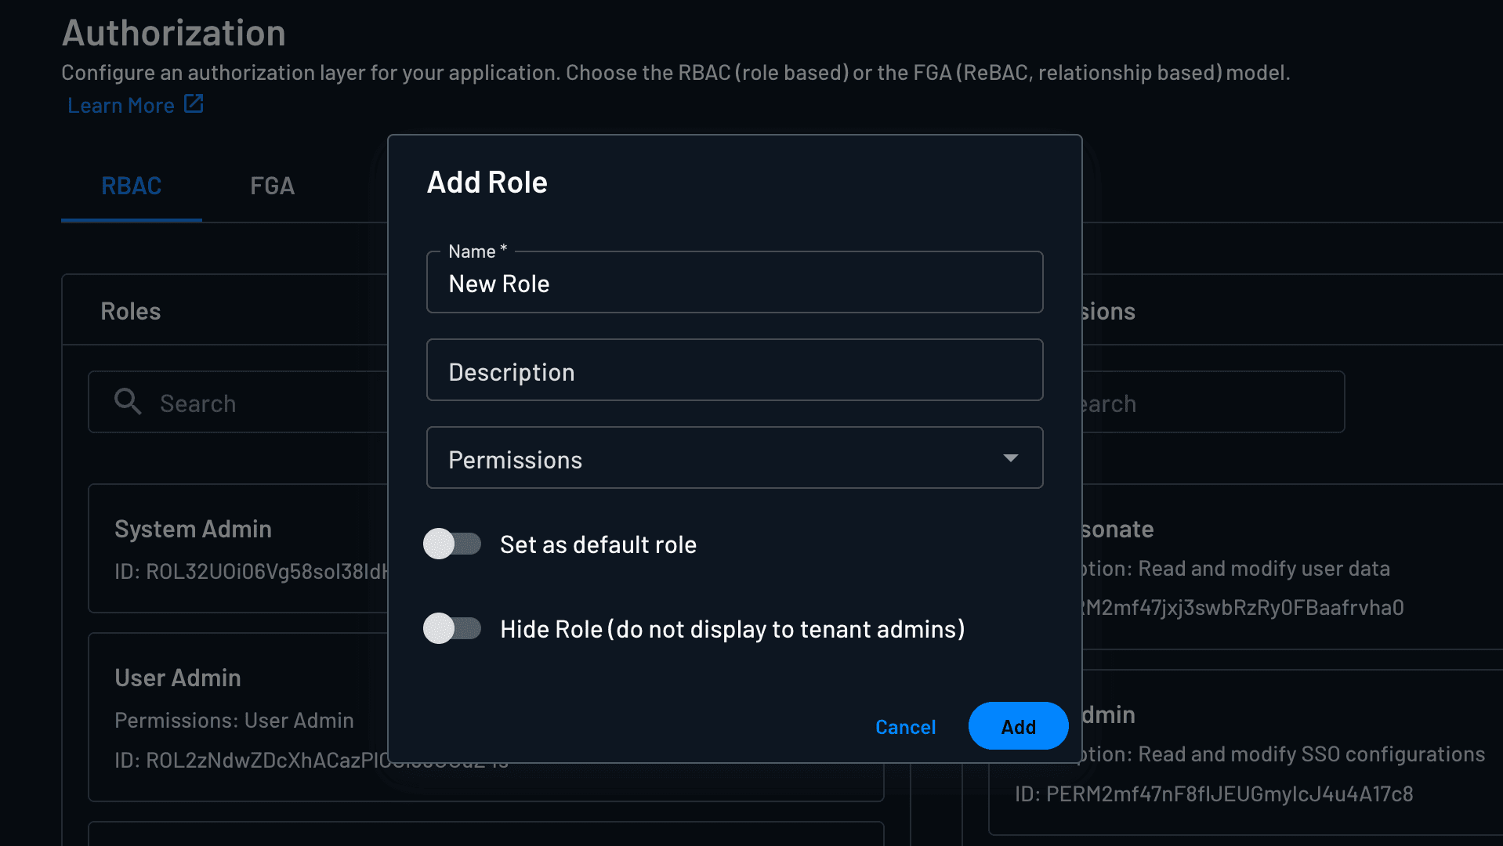Viewport: 1503px width, 846px height.
Task: Click the Roles panel header
Action: pos(130,310)
